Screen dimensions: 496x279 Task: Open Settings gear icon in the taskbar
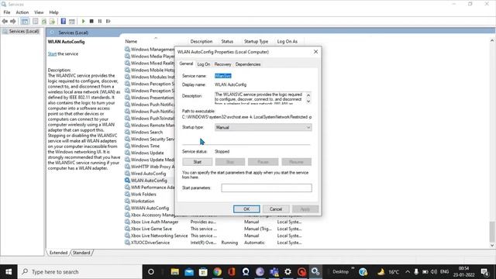(x=288, y=272)
